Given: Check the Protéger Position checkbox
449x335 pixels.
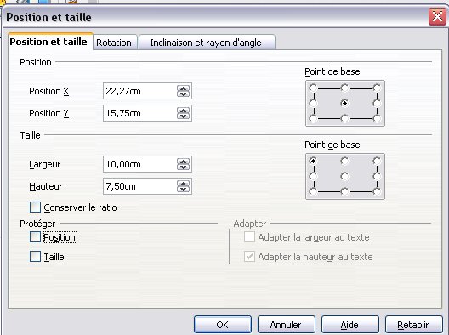Looking at the screenshot, I should coord(35,236).
